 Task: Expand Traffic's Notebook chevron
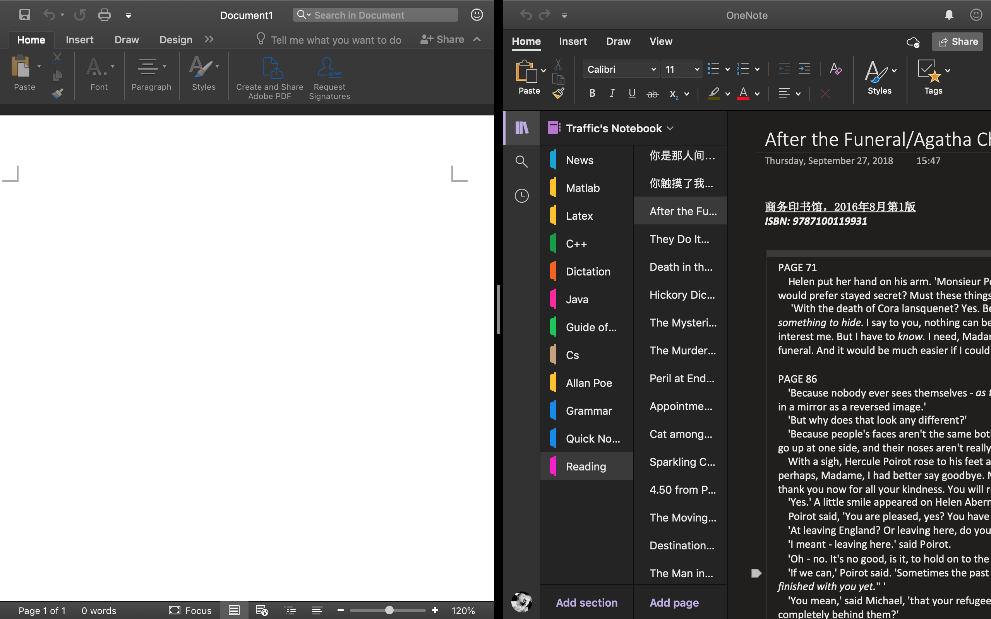pos(670,128)
